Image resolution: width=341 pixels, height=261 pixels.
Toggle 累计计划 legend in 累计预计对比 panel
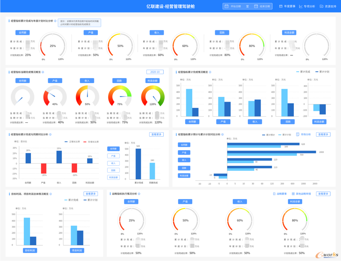tap(285, 135)
